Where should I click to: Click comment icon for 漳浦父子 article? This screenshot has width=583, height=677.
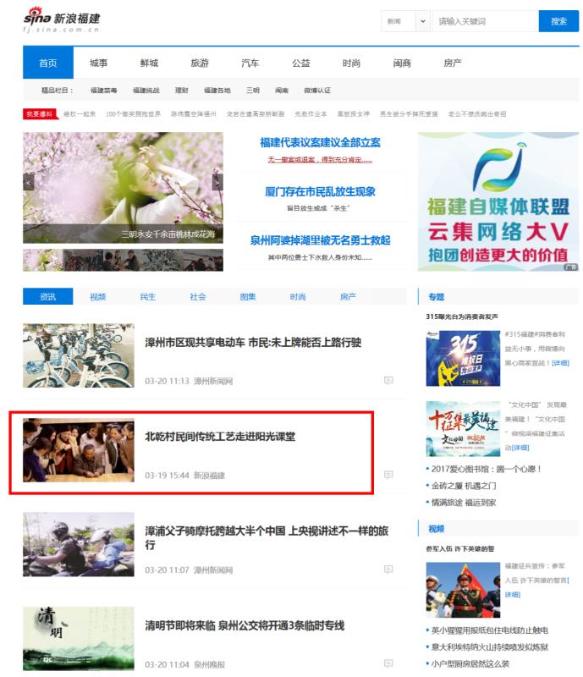coord(388,570)
